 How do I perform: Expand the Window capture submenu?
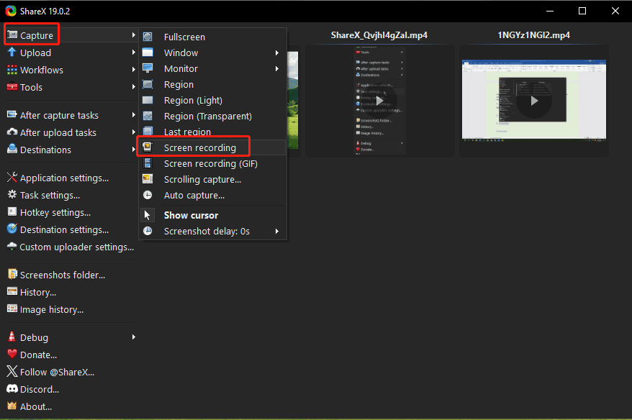(x=181, y=52)
